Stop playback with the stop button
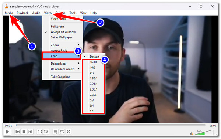This screenshot has height=139, width=221. pyautogui.click(x=24, y=132)
